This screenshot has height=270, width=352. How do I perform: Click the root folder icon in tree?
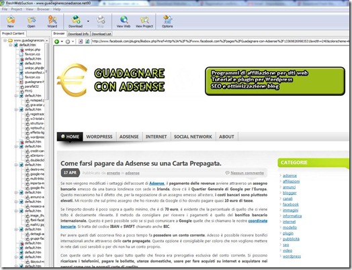pyautogui.click(x=10, y=40)
